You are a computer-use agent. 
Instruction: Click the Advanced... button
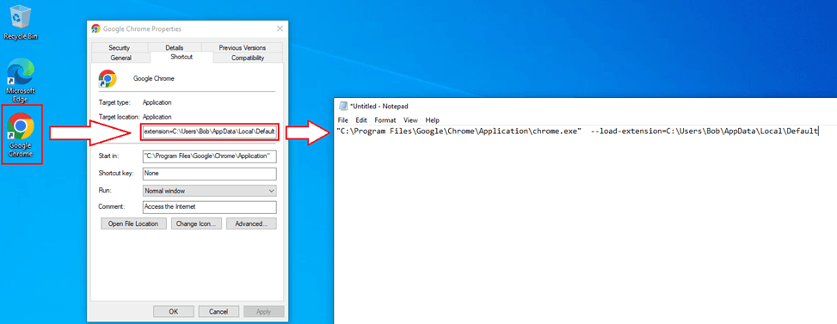pos(251,223)
